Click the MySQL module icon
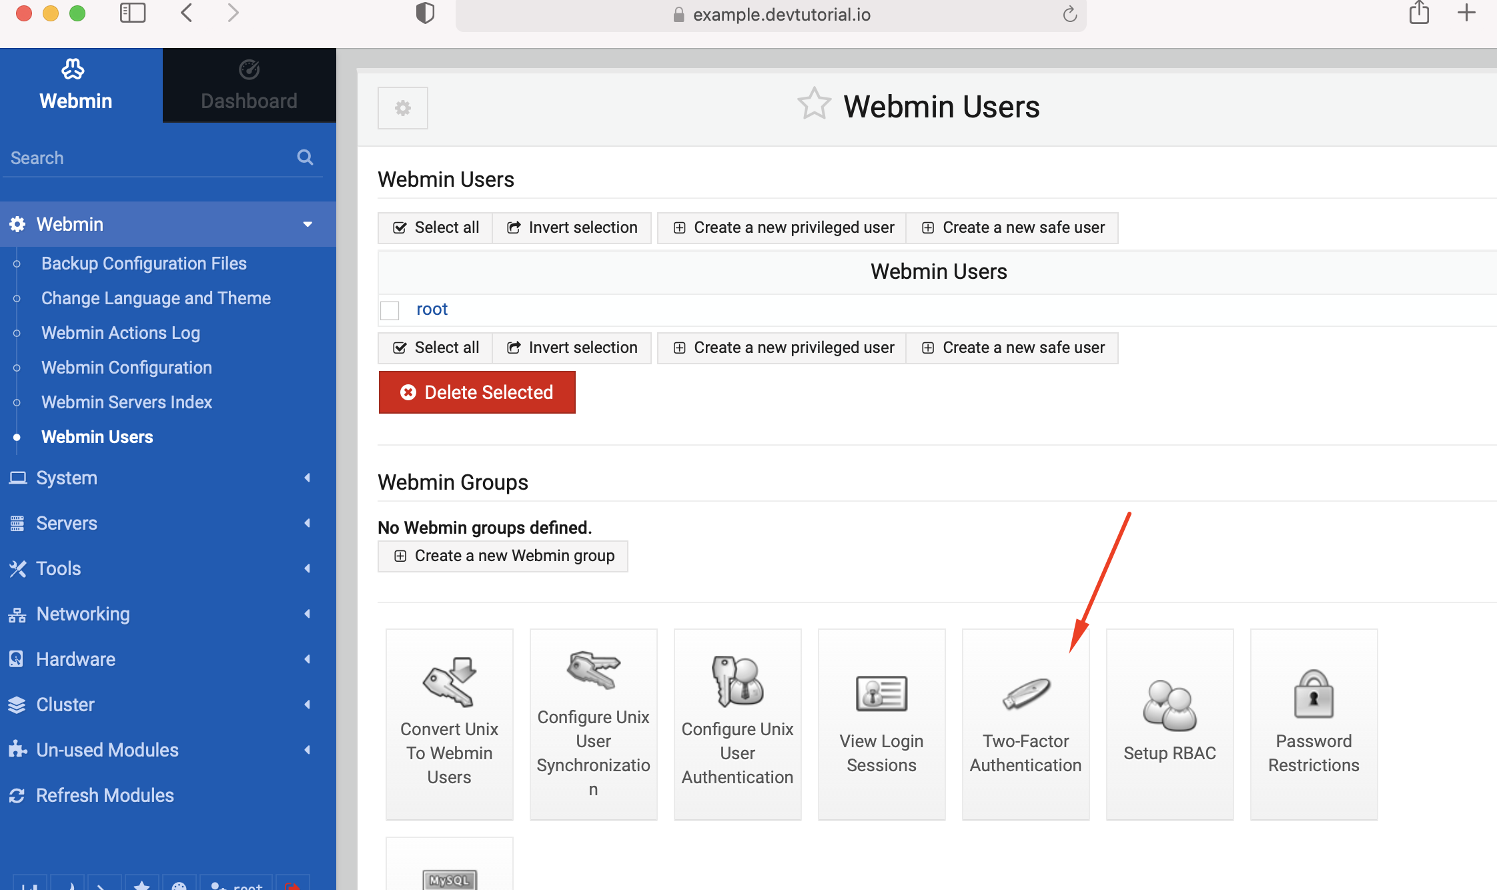 click(x=450, y=879)
